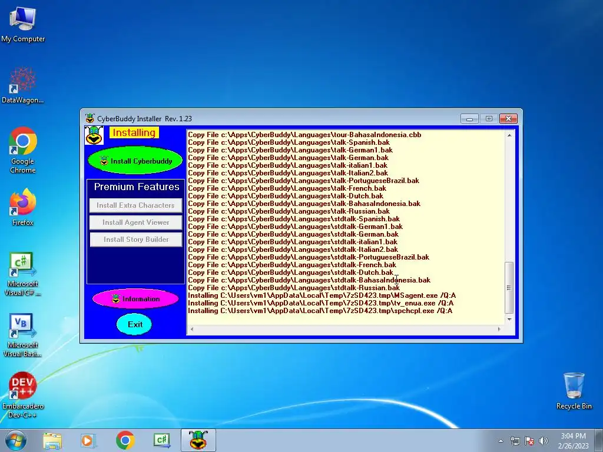This screenshot has width=603, height=452.
Task: Click the log line talk-Dutch.bak
Action: tap(286, 196)
